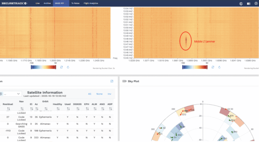This screenshot has width=259, height=142.
Task: Sort table by ALM column
Action: tap(95, 109)
